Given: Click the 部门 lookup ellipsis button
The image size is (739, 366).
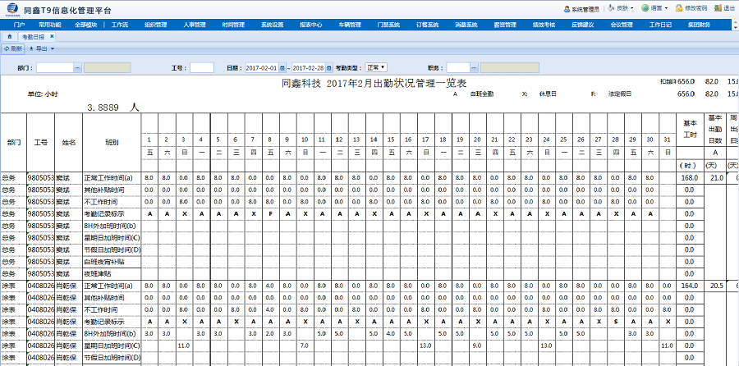Looking at the screenshot, I should click(x=77, y=67).
